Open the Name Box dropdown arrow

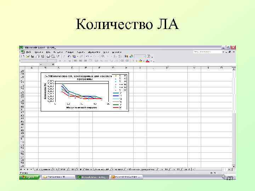click(41, 64)
